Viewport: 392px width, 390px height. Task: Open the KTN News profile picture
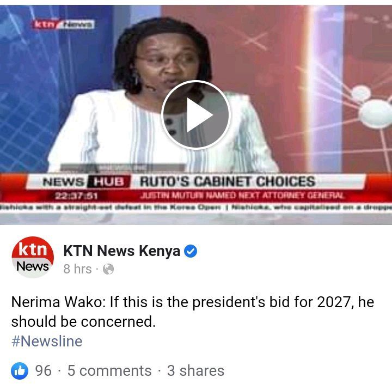(33, 258)
